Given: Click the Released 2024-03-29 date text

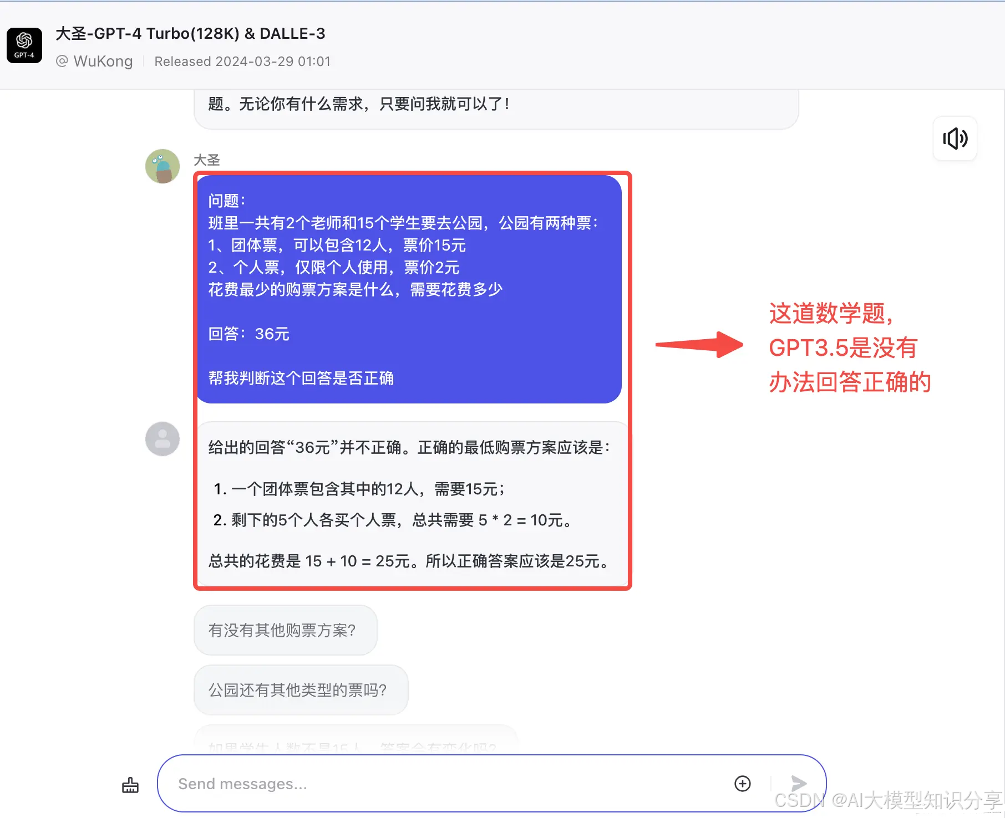Looking at the screenshot, I should 242,61.
